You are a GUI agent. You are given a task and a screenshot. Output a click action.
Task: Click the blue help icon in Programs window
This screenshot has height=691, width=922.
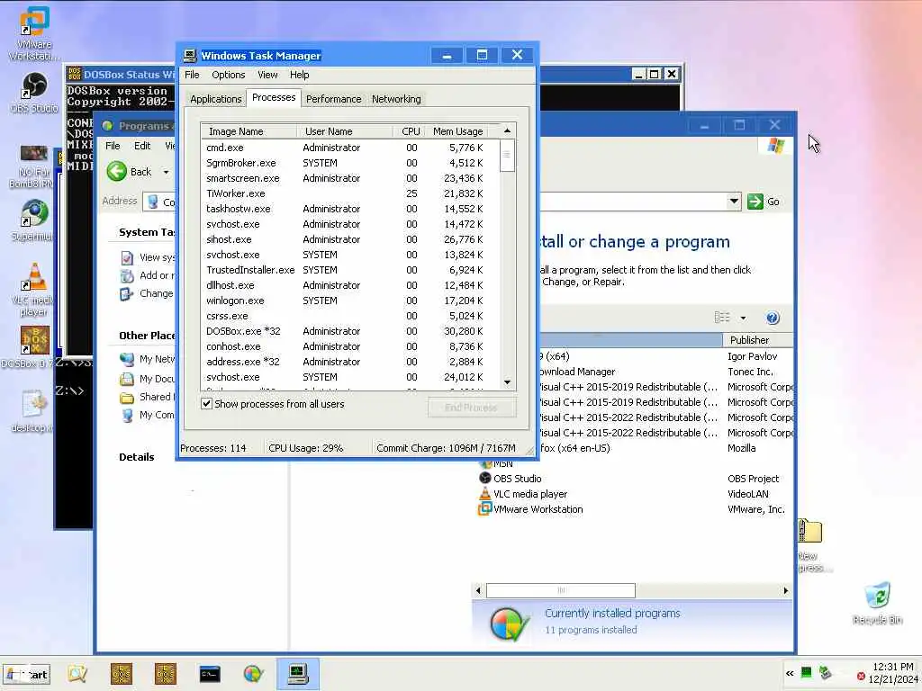point(773,318)
